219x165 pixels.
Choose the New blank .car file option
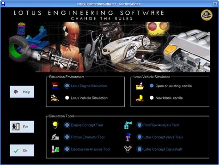pos(151,98)
